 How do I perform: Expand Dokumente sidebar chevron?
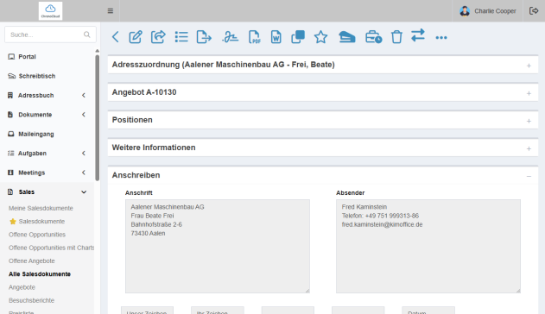(84, 115)
